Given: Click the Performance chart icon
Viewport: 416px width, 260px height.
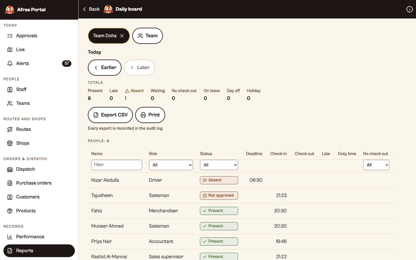Looking at the screenshot, I should click(10, 237).
